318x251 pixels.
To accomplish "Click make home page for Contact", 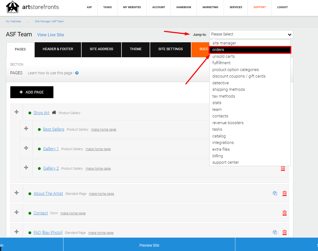I will 73,213.
